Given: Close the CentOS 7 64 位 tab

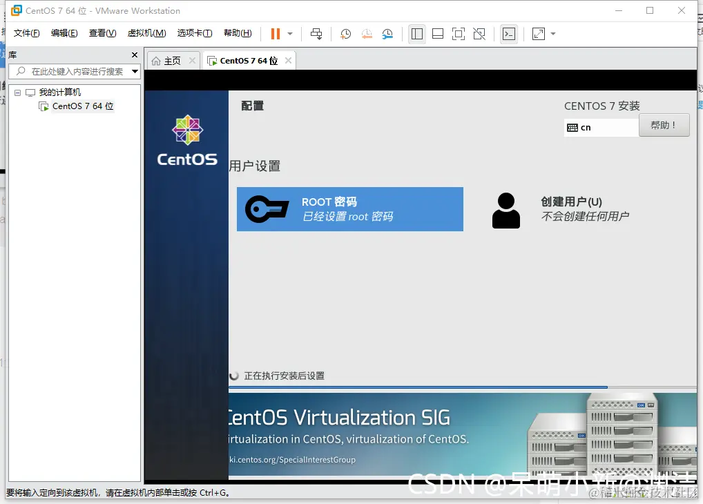Looking at the screenshot, I should coord(288,61).
